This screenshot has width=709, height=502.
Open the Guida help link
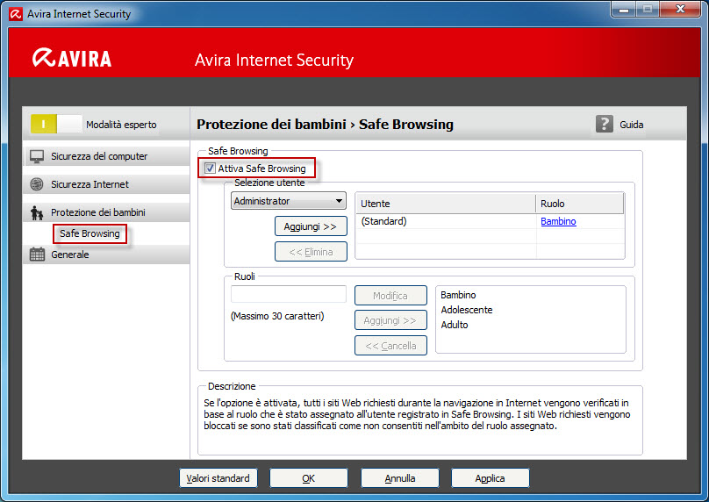point(631,125)
